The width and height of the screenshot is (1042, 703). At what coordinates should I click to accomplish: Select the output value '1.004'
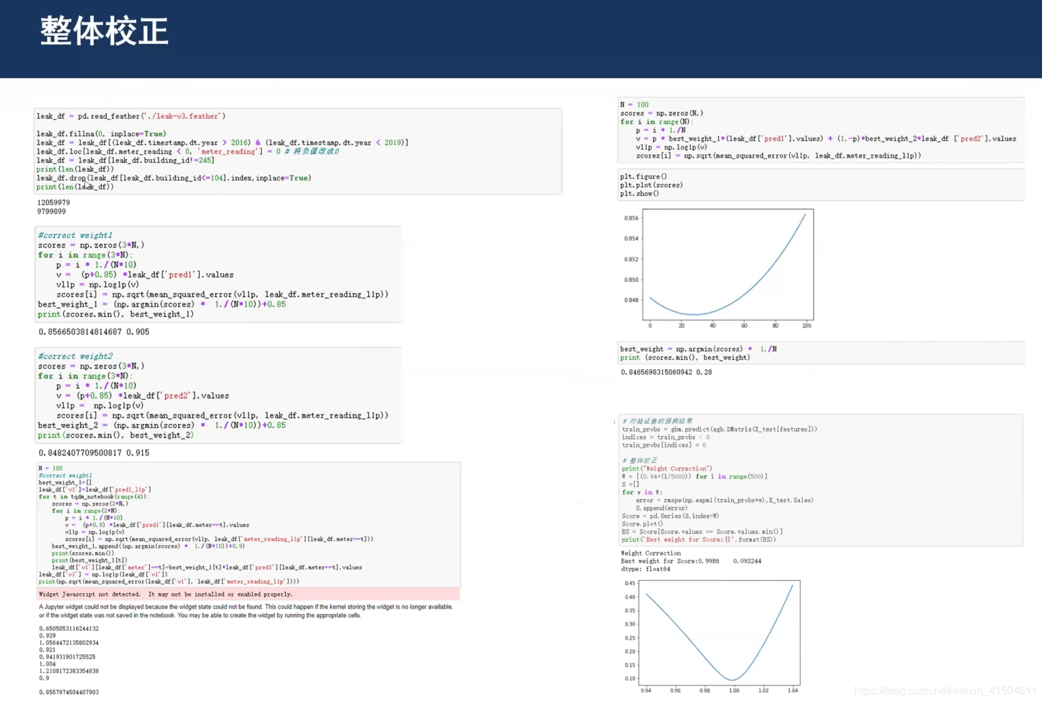tap(47, 664)
